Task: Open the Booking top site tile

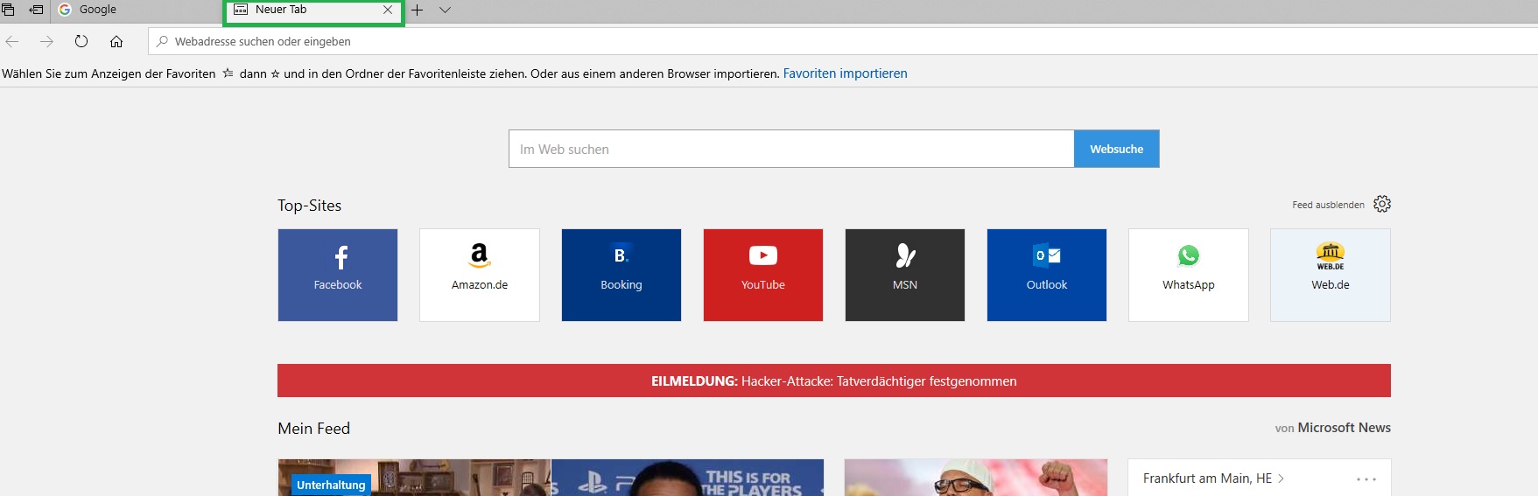Action: coord(622,275)
